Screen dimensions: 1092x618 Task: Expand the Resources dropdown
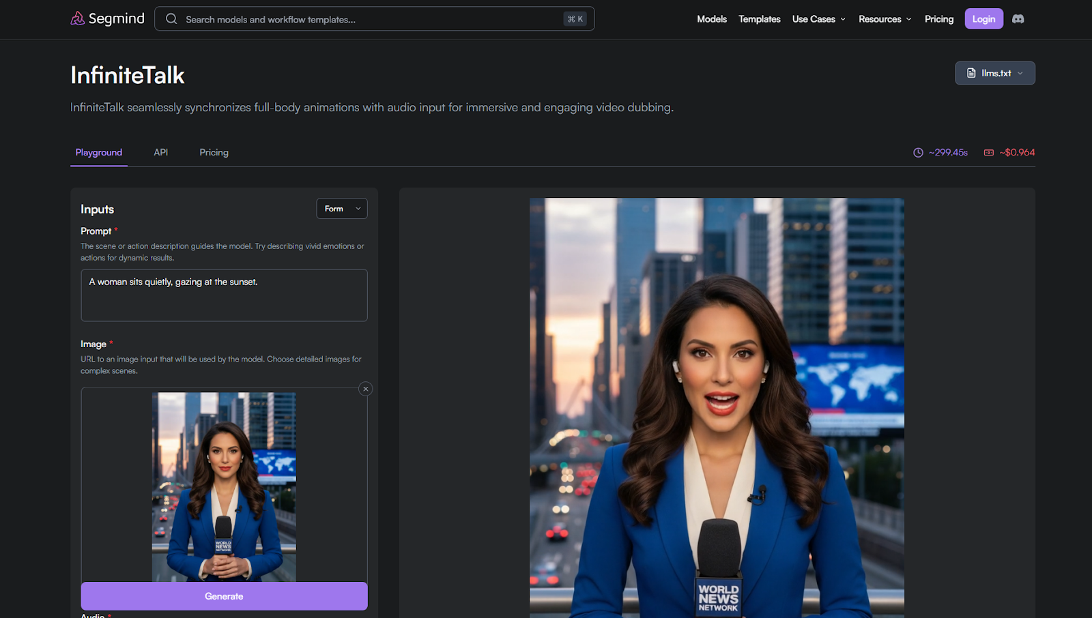pyautogui.click(x=885, y=19)
